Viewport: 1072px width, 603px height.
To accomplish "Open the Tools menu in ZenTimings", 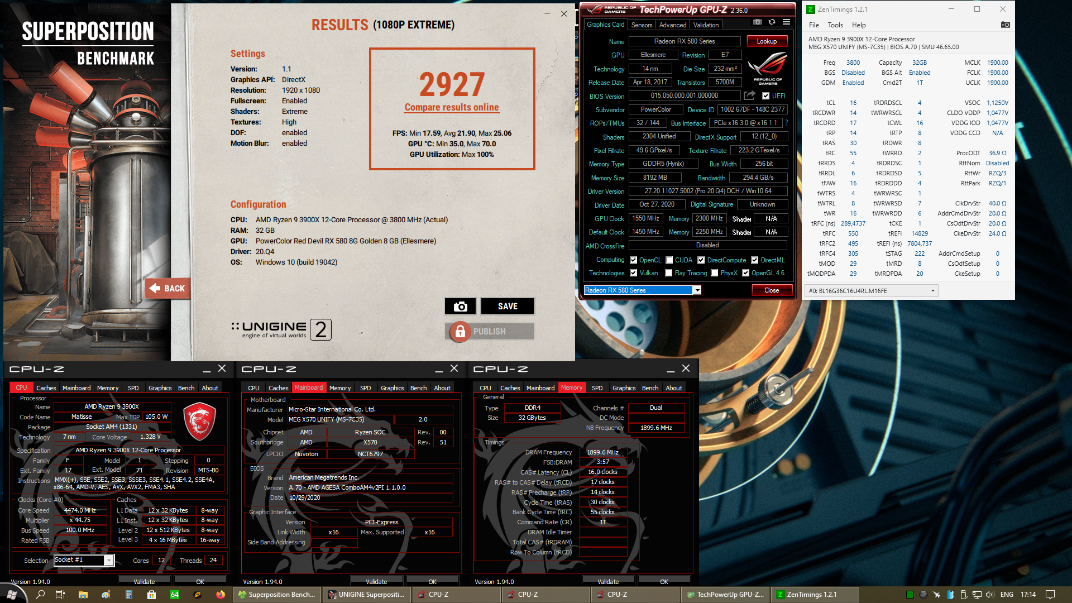I will click(835, 25).
